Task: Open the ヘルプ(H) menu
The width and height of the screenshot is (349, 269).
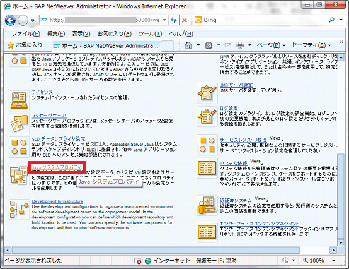Action: point(181,33)
